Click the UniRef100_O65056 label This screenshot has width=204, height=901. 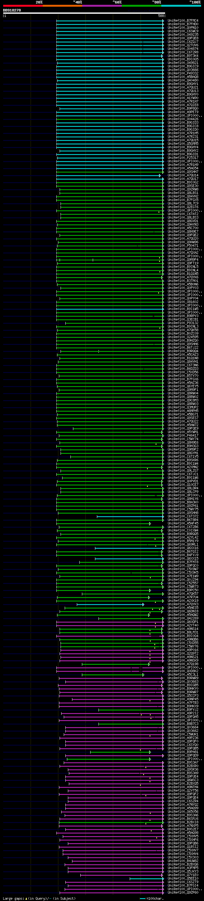point(183,812)
